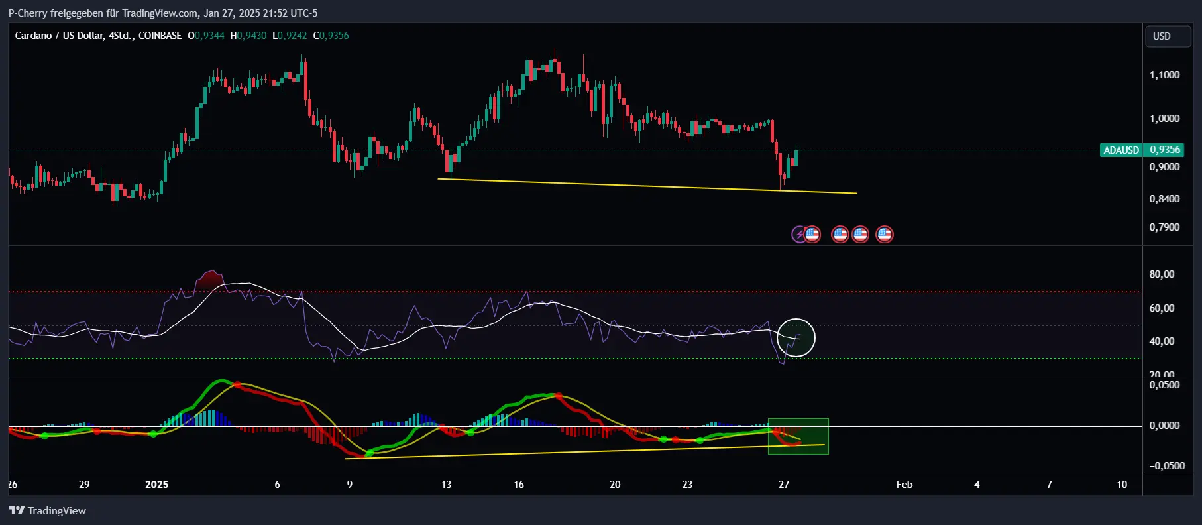The height and width of the screenshot is (525, 1202).
Task: Click the 60,00 RSI axis label
Action: [1162, 308]
